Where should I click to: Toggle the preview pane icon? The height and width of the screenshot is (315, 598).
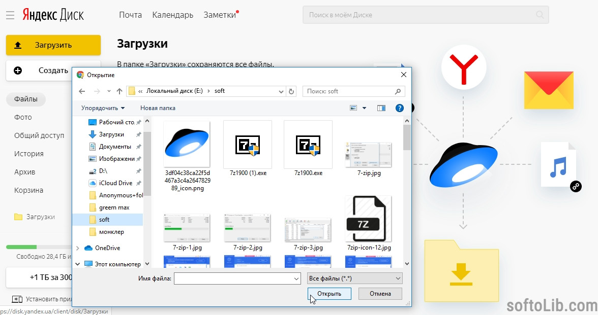click(x=381, y=108)
